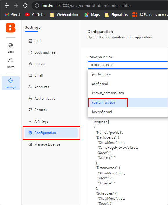Click the orange Bold BI logo
Screen dimensions: 168x205
(11, 28)
